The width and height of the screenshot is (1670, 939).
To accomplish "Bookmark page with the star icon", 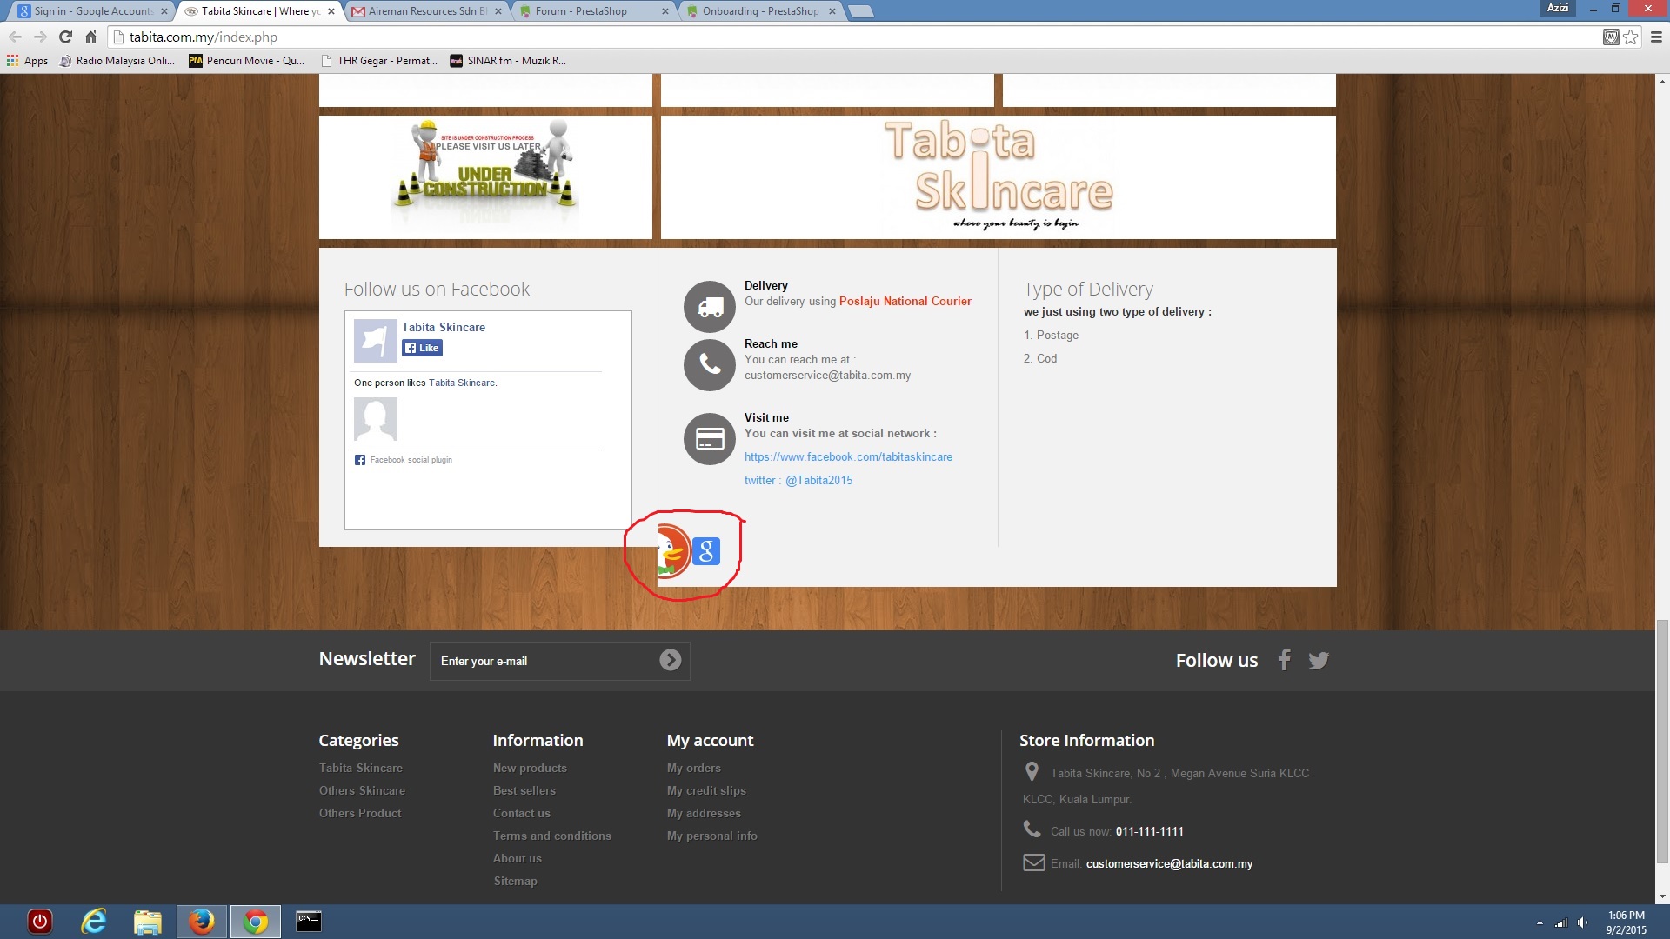I will (x=1631, y=37).
